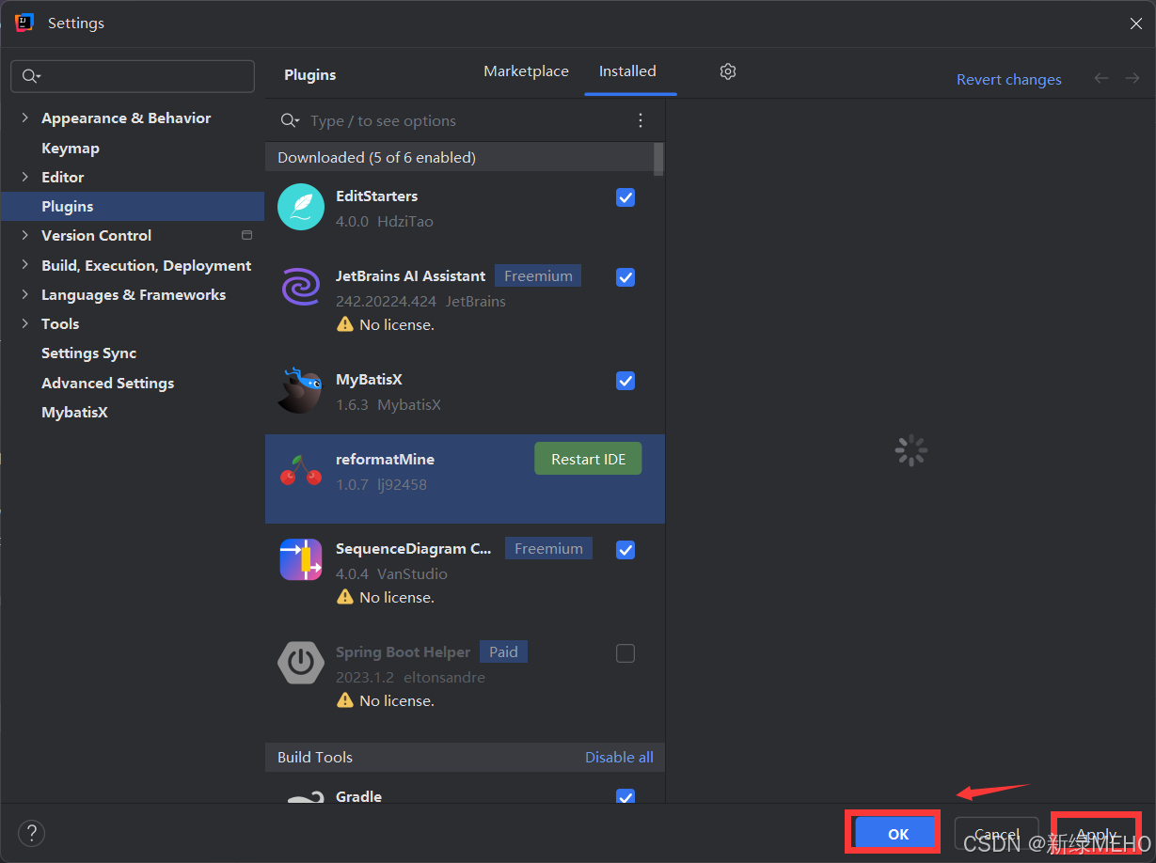
Task: Close the Settings dialog
Action: 1135,24
